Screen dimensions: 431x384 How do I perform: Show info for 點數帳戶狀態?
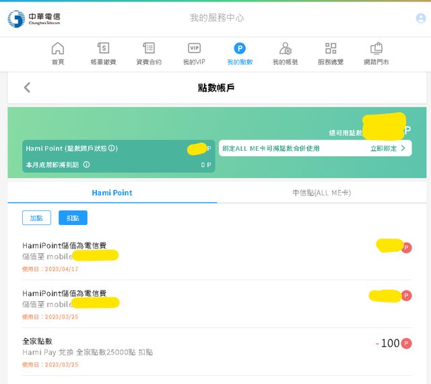[x=113, y=148]
